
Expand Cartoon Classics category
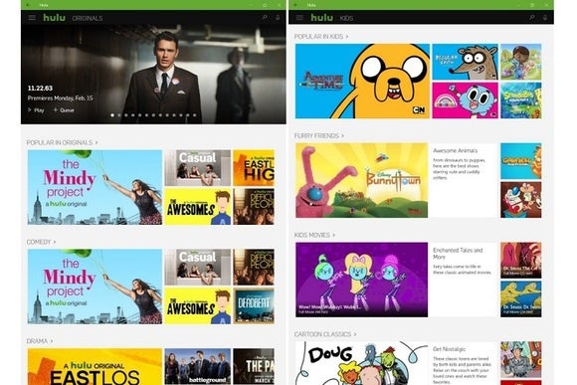point(325,334)
